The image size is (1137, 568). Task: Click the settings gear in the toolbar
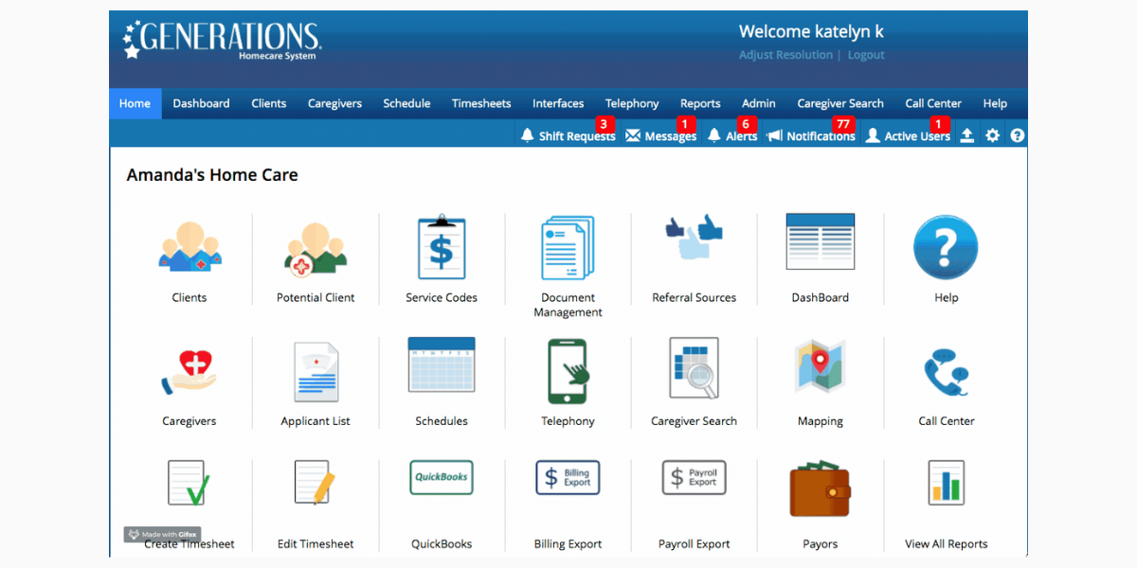point(992,135)
